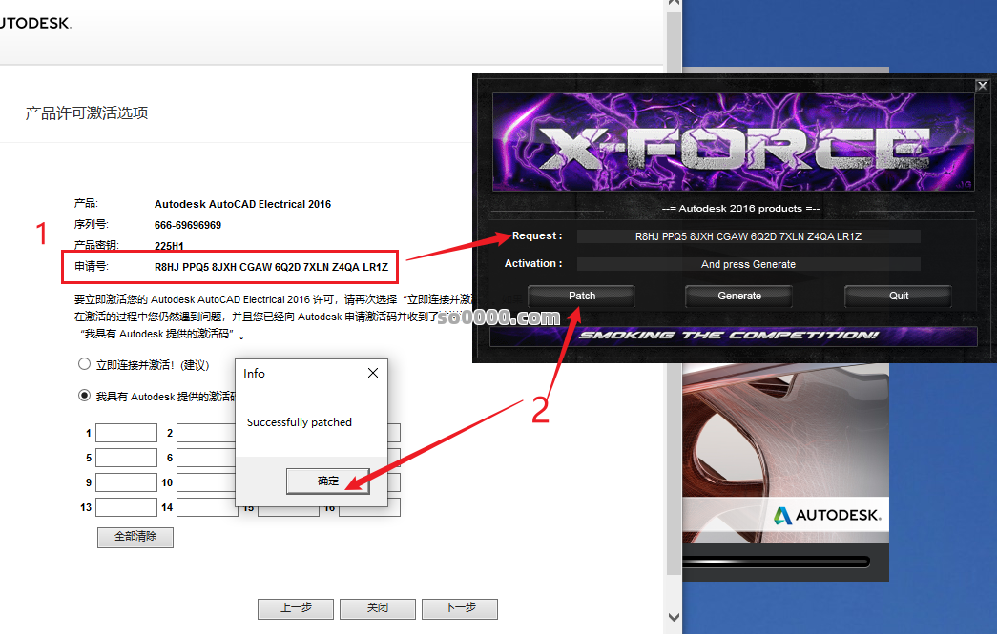Focus activation code field number 1

tap(127, 433)
